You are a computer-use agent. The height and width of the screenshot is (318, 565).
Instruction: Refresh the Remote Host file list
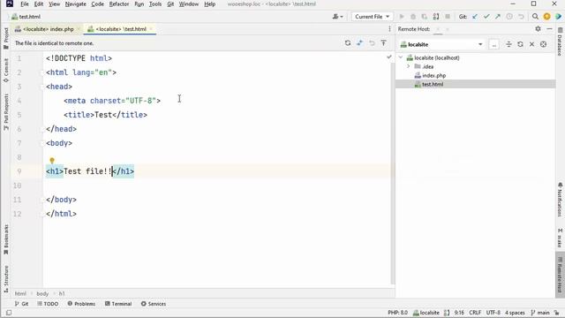tap(520, 44)
